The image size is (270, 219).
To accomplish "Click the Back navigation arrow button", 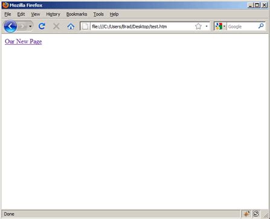I will pos(10,26).
